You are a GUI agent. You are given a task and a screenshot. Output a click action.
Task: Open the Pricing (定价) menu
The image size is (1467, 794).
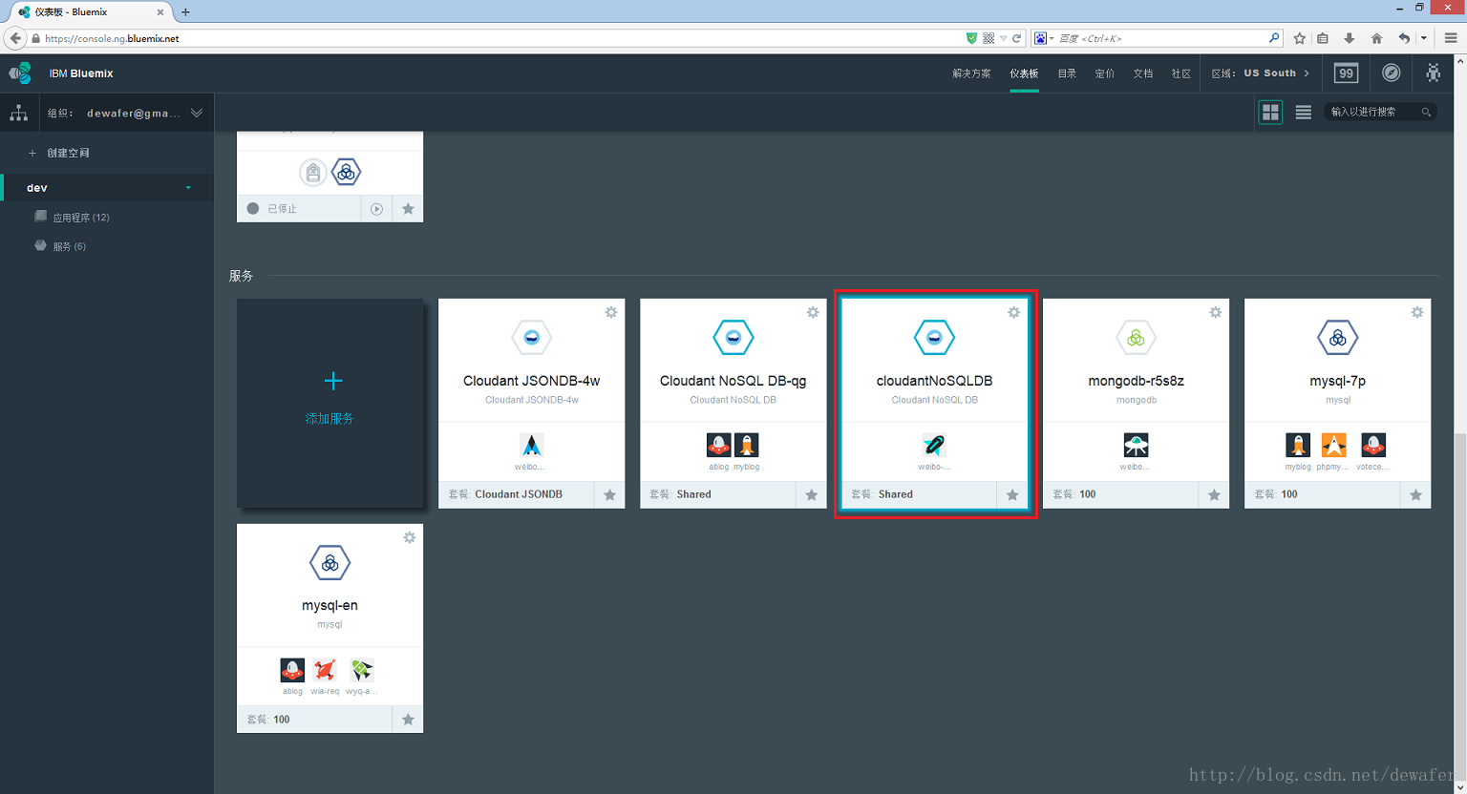[1105, 73]
